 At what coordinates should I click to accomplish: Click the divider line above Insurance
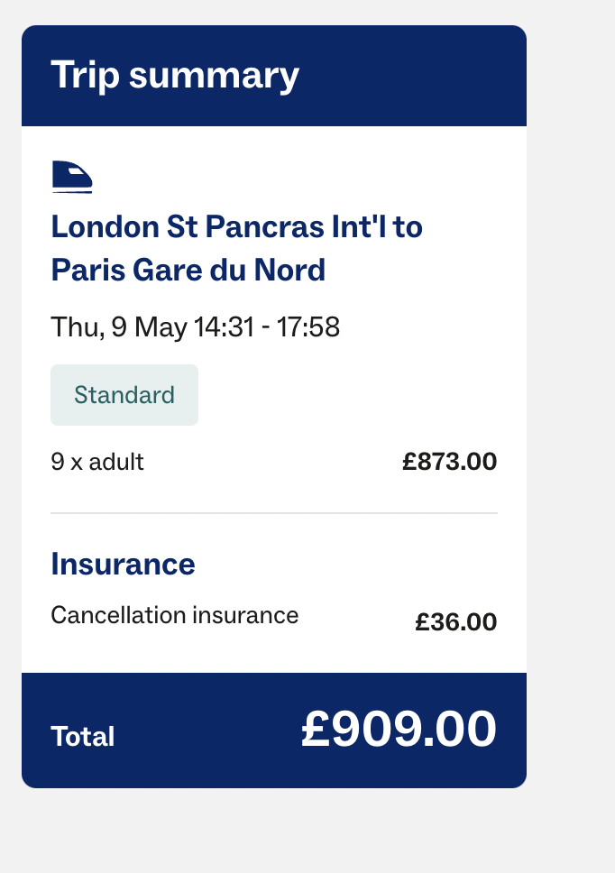click(x=274, y=513)
